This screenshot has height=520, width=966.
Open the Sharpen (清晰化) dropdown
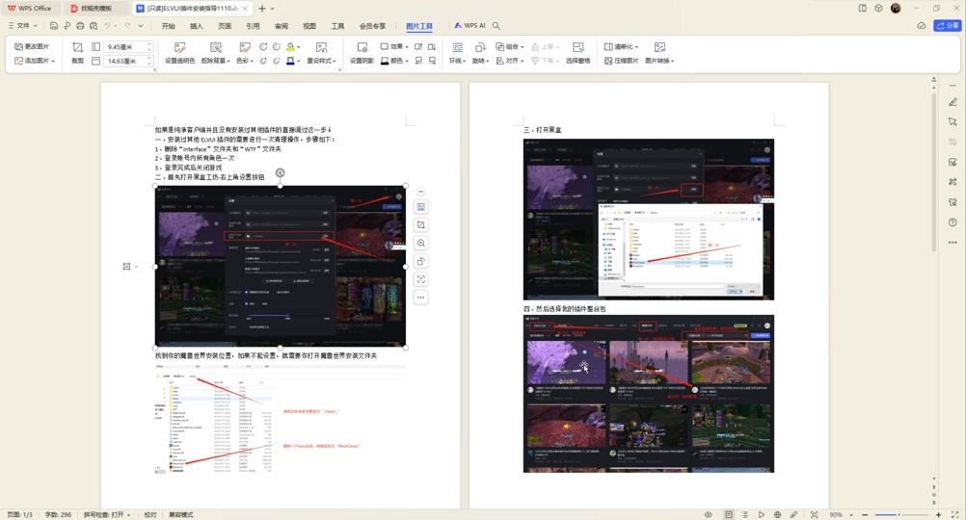(621, 47)
